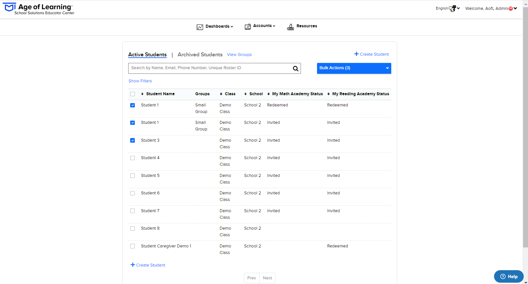The image size is (528, 284).
Task: Open the Bulk Actions (3) dropdown
Action: click(x=354, y=68)
